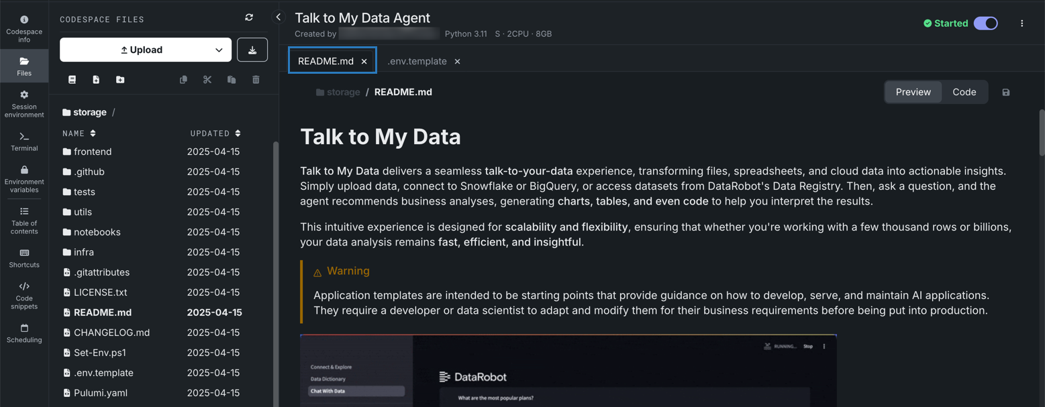The image size is (1045, 407).
Task: Switch view to Code mode
Action: click(964, 93)
